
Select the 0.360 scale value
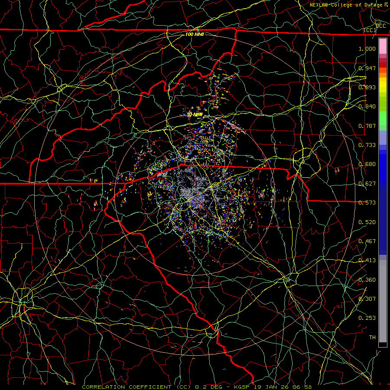pos(367,280)
